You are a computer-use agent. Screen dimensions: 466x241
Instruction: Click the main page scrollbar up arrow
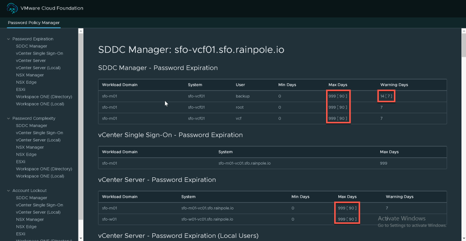pyautogui.click(x=463, y=31)
